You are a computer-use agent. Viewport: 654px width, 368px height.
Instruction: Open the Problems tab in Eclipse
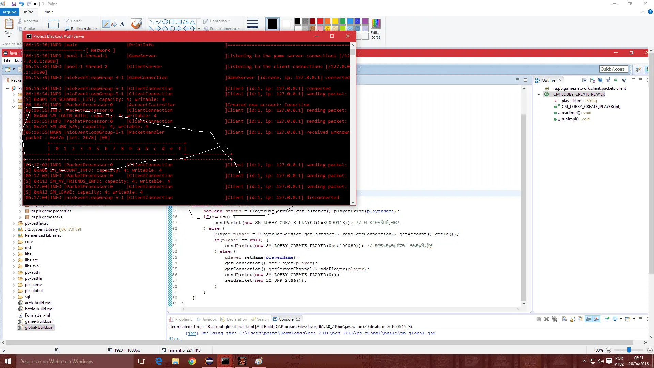181,319
